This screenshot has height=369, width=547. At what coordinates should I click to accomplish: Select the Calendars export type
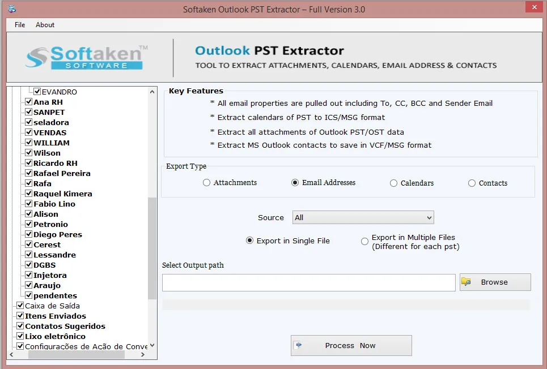393,183
